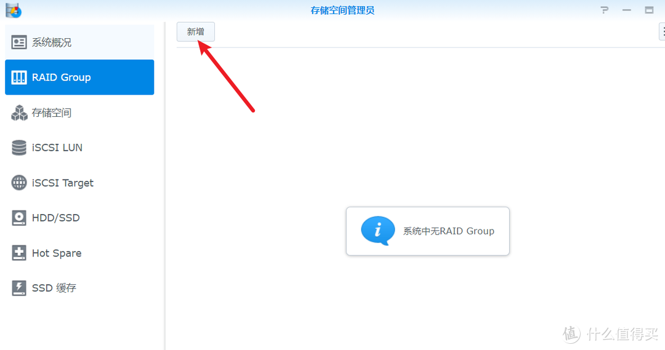Open the iSCSI LUN database icon
665x350 pixels.
[x=19, y=148]
